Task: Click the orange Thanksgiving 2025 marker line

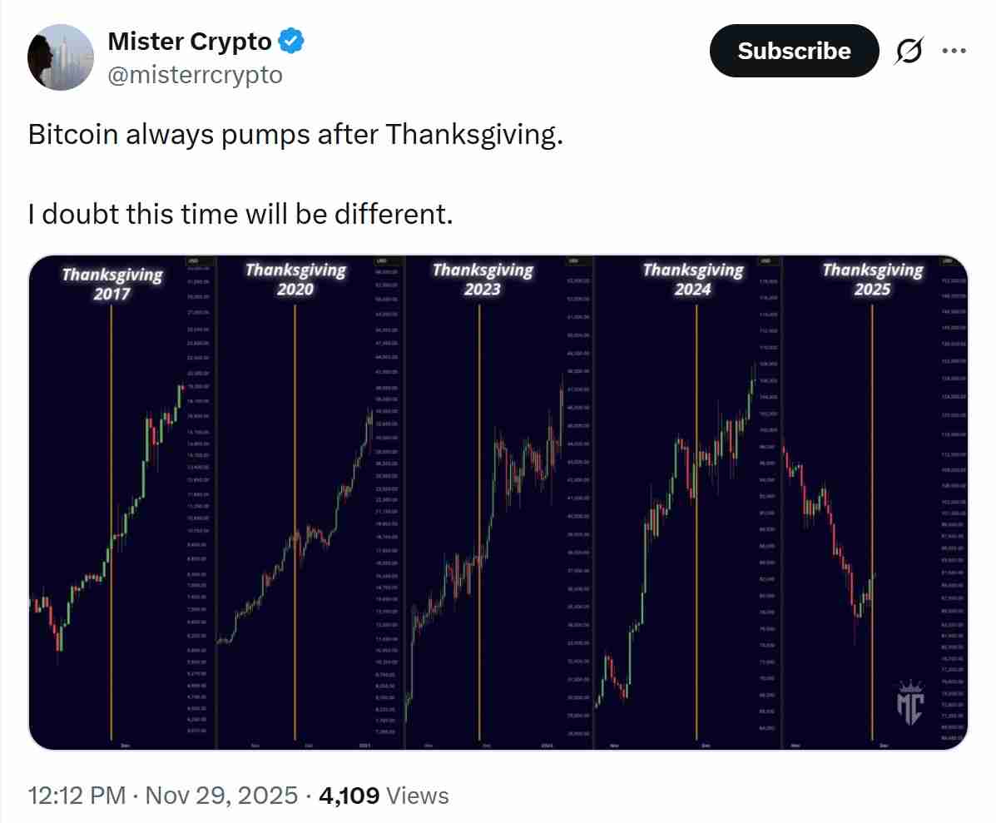Action: [872, 499]
